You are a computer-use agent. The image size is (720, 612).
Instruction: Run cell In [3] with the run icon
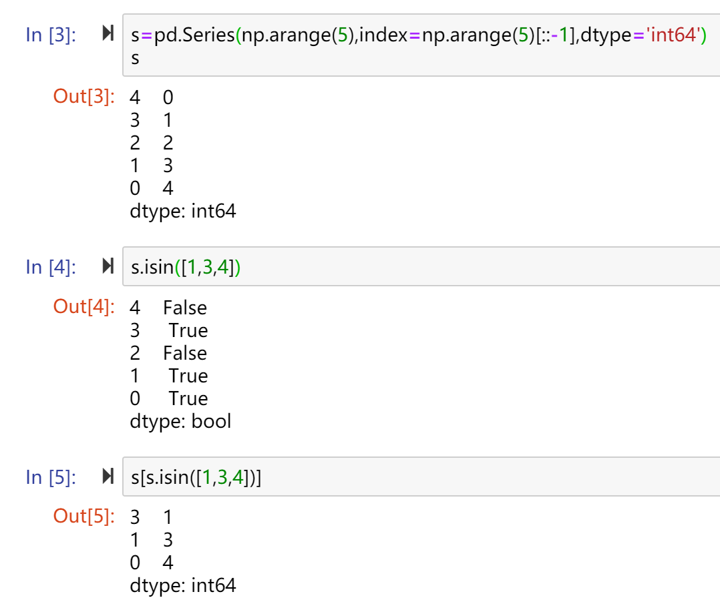108,33
